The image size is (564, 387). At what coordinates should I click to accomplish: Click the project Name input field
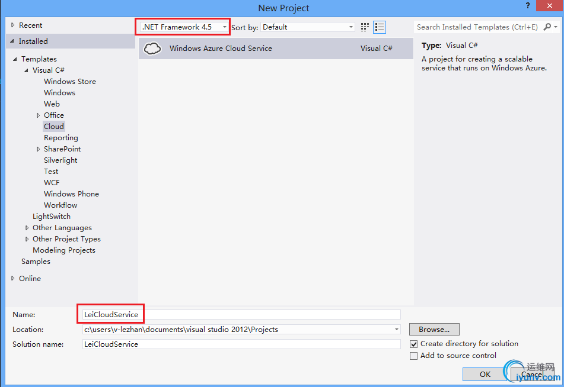point(241,314)
